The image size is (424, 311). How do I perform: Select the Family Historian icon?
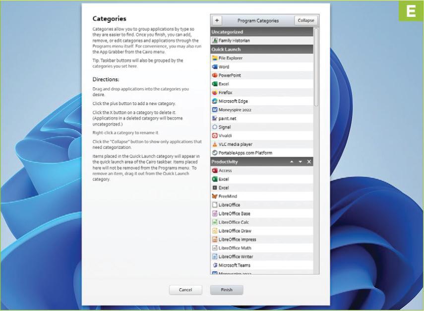215,41
